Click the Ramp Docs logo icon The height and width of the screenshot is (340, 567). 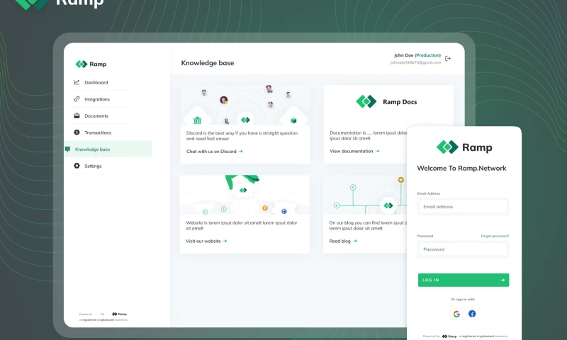[x=366, y=101]
